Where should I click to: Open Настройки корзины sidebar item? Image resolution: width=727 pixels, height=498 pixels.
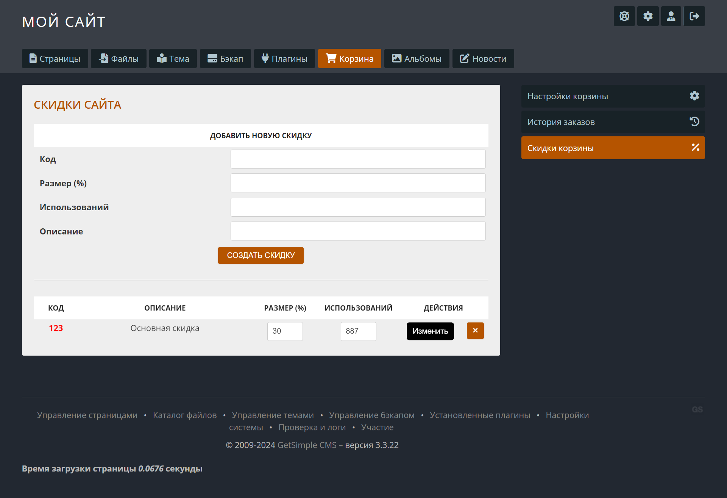(613, 96)
